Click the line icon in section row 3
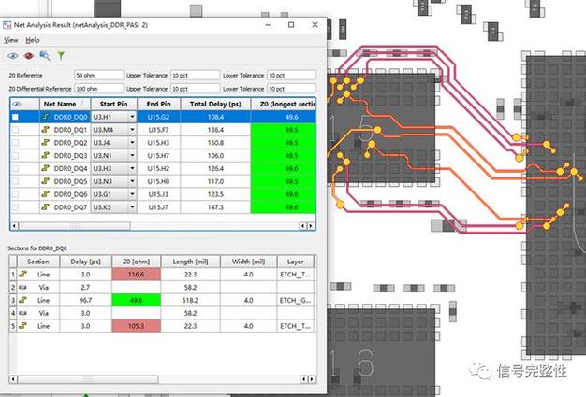This screenshot has width=586, height=397. click(x=23, y=300)
